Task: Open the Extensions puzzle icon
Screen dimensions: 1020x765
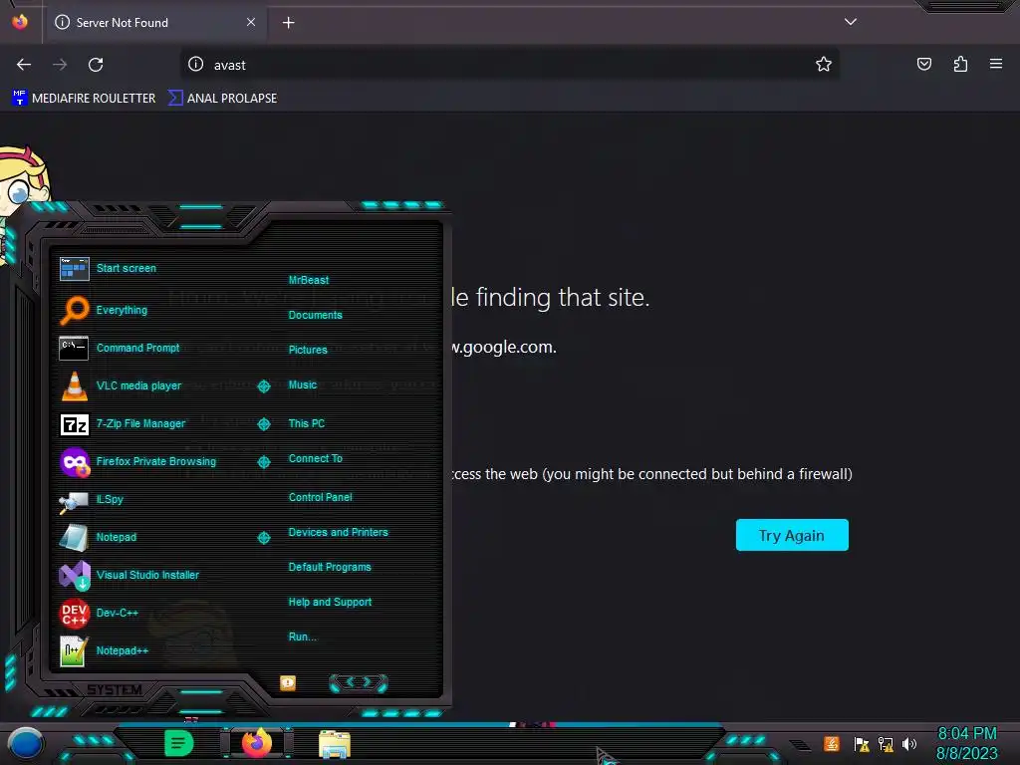Action: click(960, 64)
